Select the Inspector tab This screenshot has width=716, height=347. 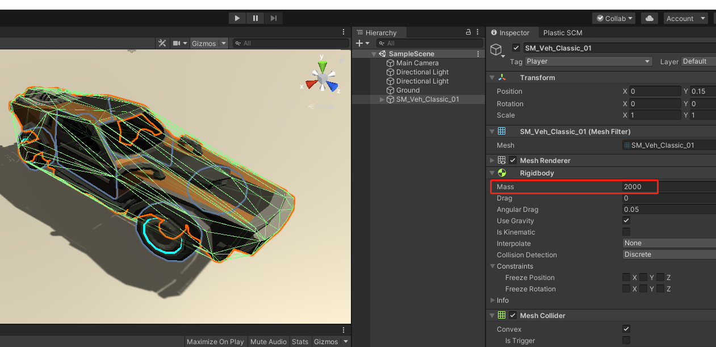(510, 33)
